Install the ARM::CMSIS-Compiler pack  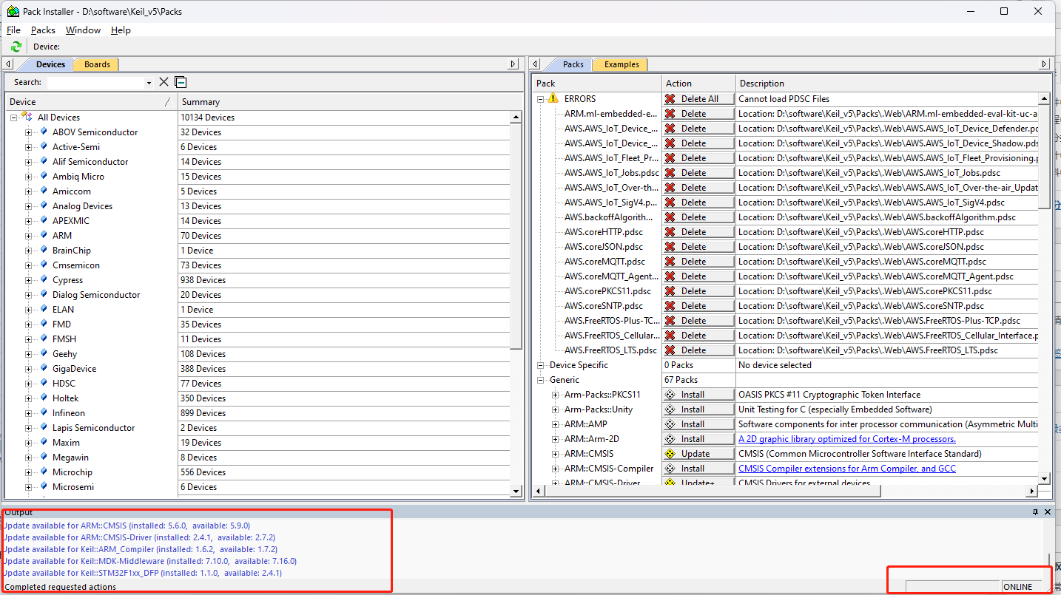coord(698,468)
